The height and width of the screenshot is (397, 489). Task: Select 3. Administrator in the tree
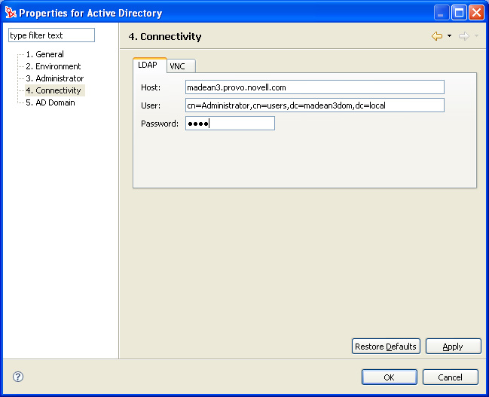pyautogui.click(x=54, y=78)
